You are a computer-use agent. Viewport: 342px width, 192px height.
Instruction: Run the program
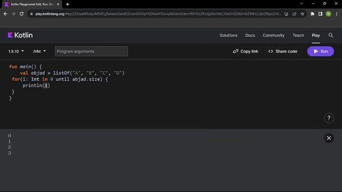click(x=321, y=51)
